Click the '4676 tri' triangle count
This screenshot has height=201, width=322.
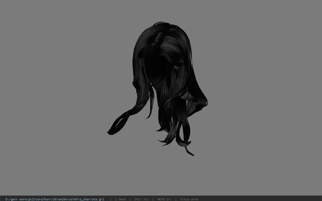pos(164,199)
